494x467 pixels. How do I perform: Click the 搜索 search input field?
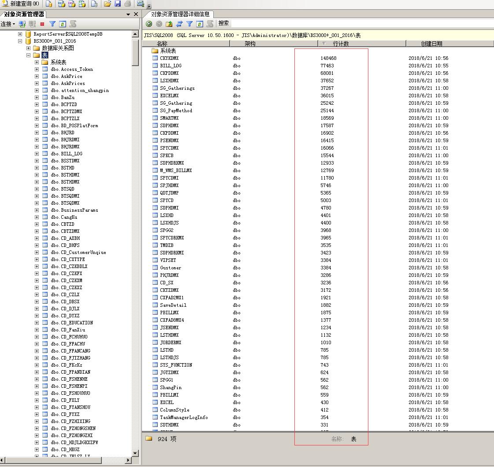[362, 23]
